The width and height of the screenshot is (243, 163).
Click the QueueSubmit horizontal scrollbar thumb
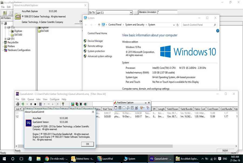click(95, 146)
